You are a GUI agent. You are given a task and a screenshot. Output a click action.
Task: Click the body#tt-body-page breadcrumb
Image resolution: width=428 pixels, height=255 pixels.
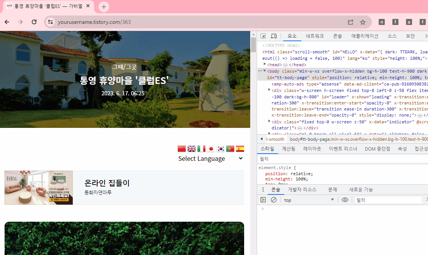(x=359, y=139)
